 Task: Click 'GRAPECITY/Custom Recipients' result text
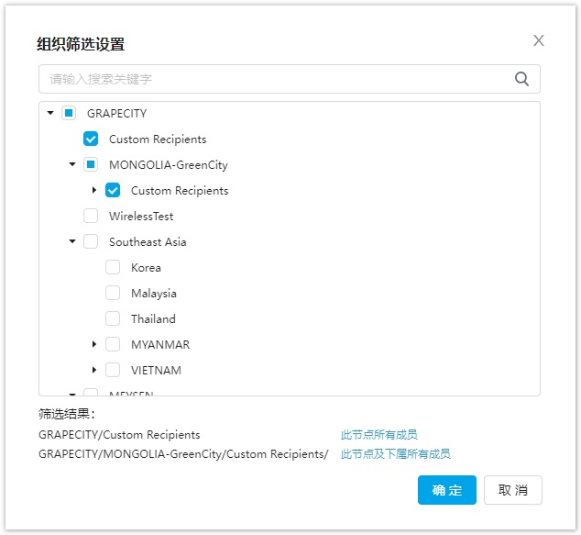tap(119, 434)
